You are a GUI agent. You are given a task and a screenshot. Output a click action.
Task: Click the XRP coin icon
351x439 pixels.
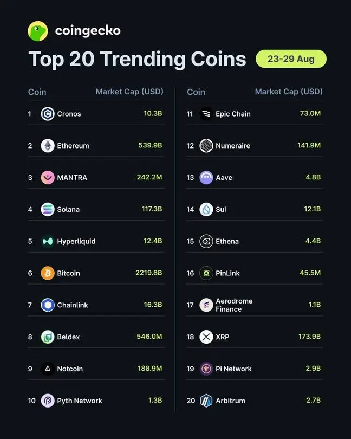pos(206,337)
